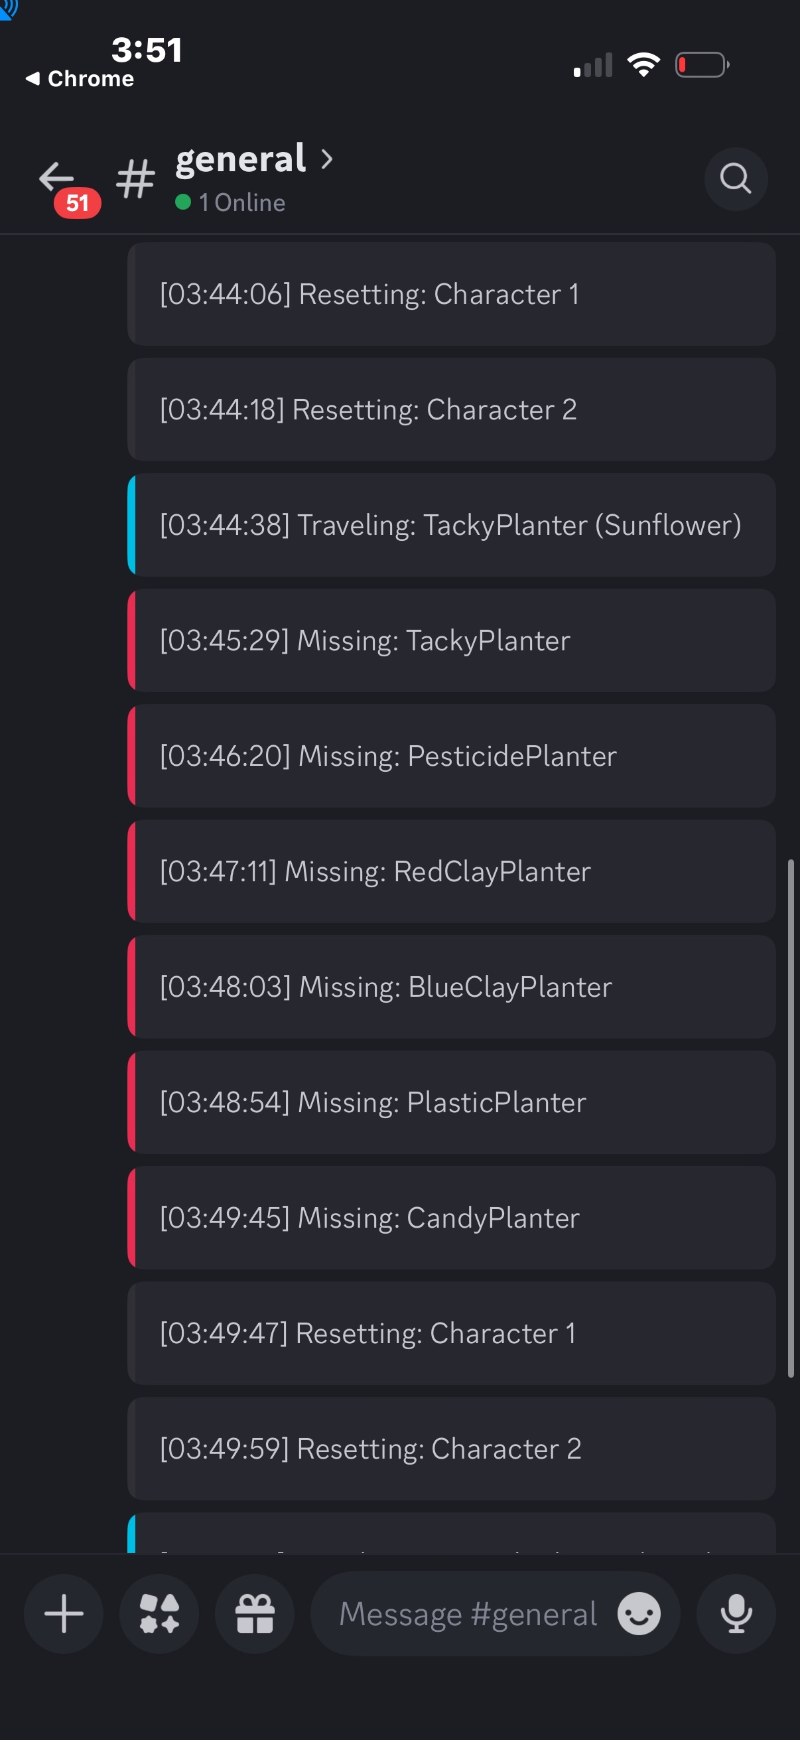Tap the general channel title

(x=241, y=159)
